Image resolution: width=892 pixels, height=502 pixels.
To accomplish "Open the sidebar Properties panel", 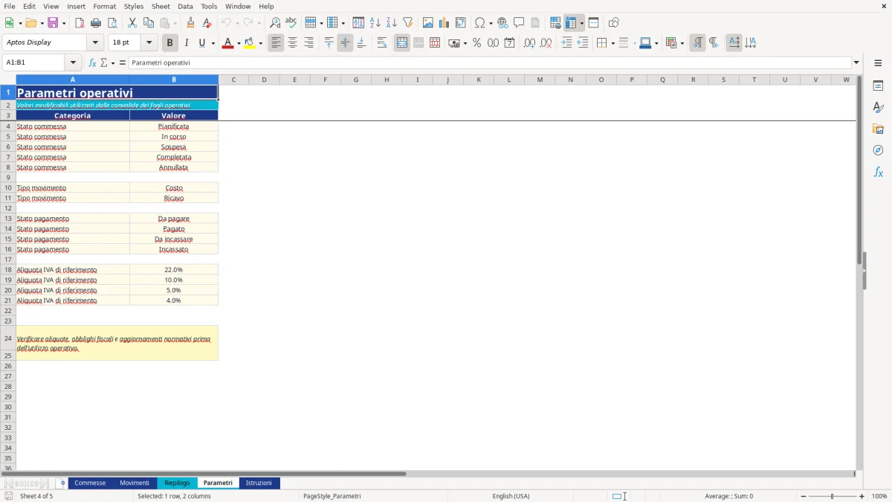I will [878, 86].
